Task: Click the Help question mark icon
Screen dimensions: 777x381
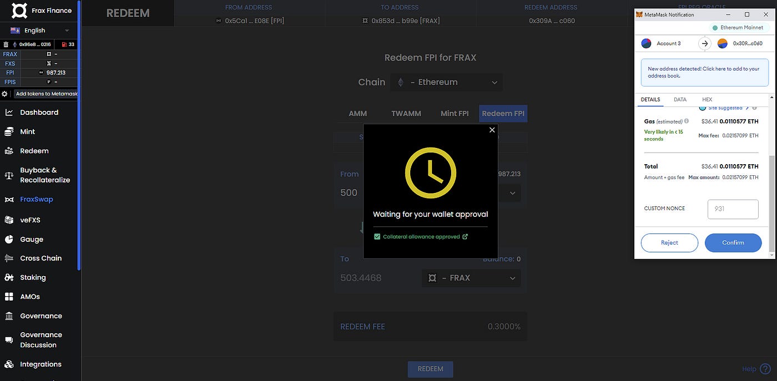Action: [x=765, y=369]
